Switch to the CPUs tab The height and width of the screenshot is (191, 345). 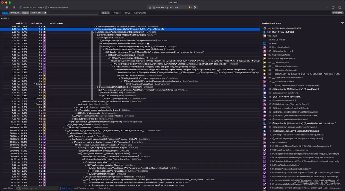127,13
